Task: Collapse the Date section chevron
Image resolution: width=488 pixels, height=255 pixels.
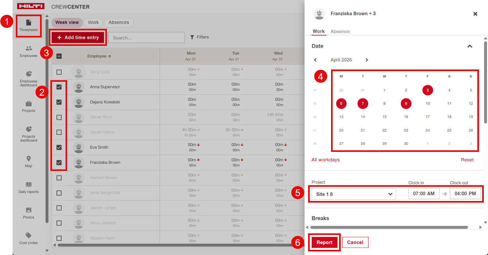Action: (x=470, y=46)
